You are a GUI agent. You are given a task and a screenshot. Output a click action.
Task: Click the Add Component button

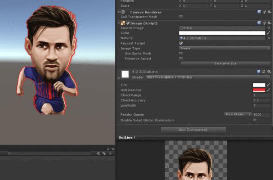point(193,130)
